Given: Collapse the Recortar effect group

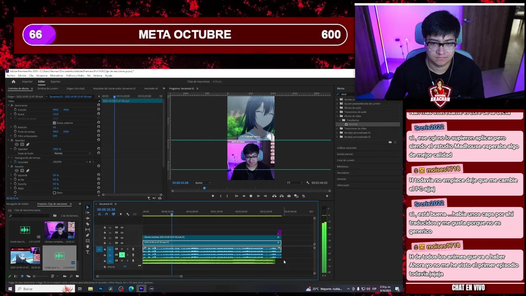Looking at the screenshot, I should [x=9, y=166].
